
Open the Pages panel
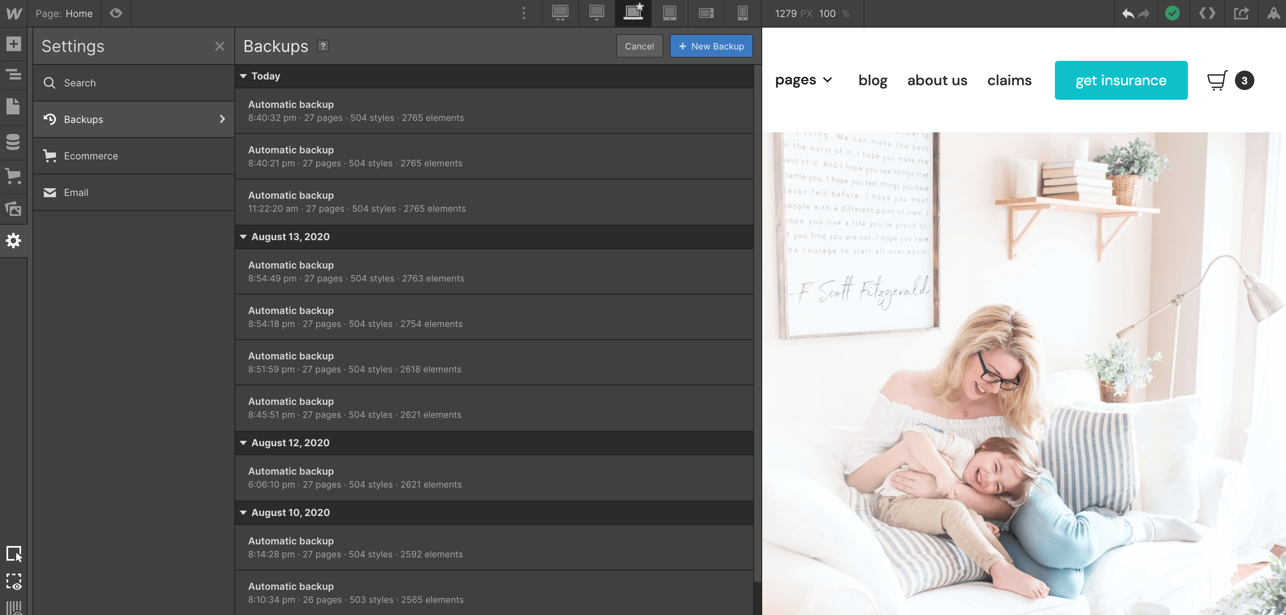coord(13,106)
